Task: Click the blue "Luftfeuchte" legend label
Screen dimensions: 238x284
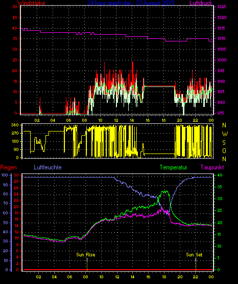Action: point(47,167)
